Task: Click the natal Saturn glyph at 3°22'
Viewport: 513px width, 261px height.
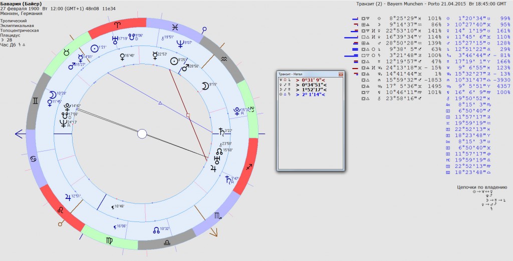Action: [221, 131]
